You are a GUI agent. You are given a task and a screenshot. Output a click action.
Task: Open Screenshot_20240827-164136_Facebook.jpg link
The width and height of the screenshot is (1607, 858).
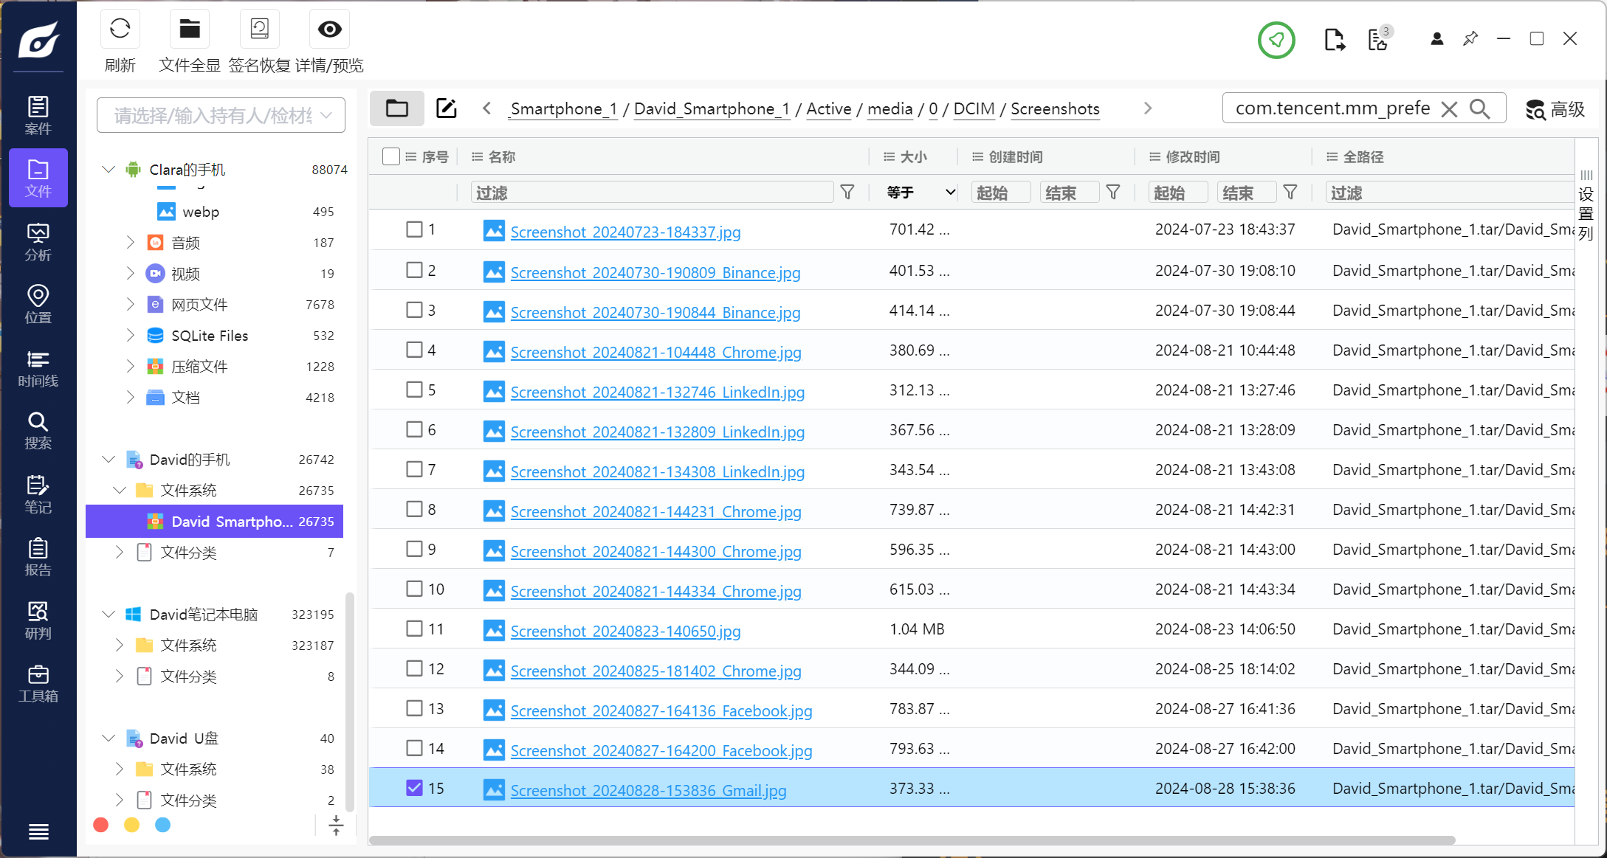(661, 710)
